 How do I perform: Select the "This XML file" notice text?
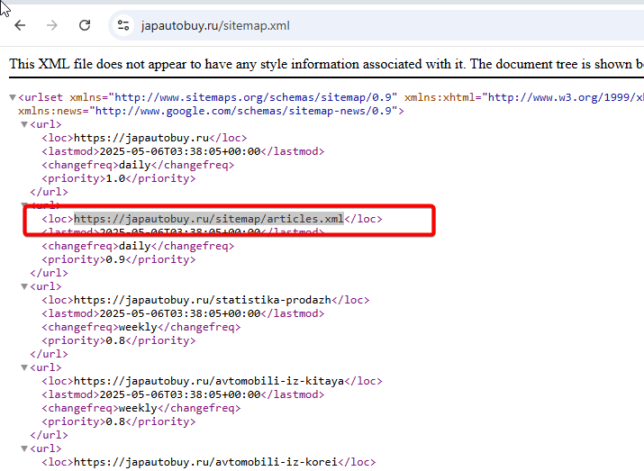tap(327, 65)
